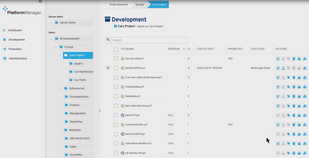Click Europe in the breadcrumb
309x158 pixels.
pyautogui.click(x=139, y=5)
